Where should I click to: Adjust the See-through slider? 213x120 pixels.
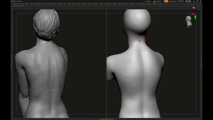click(157, 1)
